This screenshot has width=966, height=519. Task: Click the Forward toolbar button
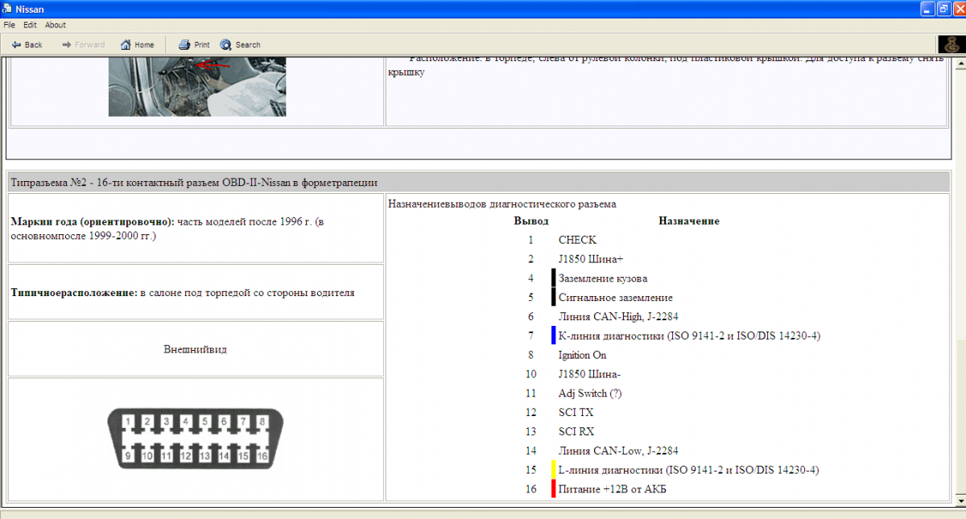[83, 45]
